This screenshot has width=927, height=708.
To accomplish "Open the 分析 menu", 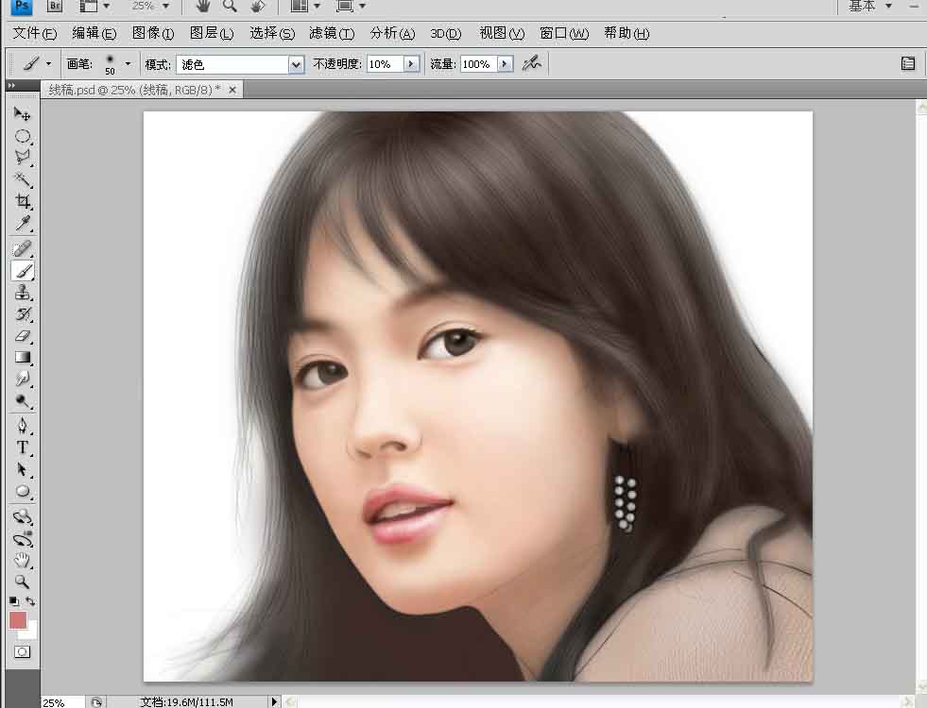I will coord(392,33).
